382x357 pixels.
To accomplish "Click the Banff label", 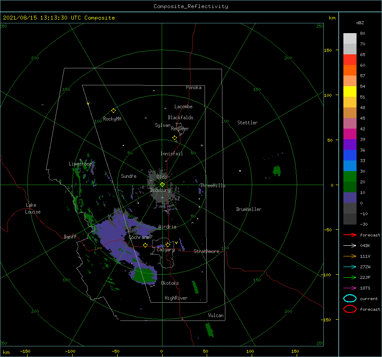I will click(70, 236).
